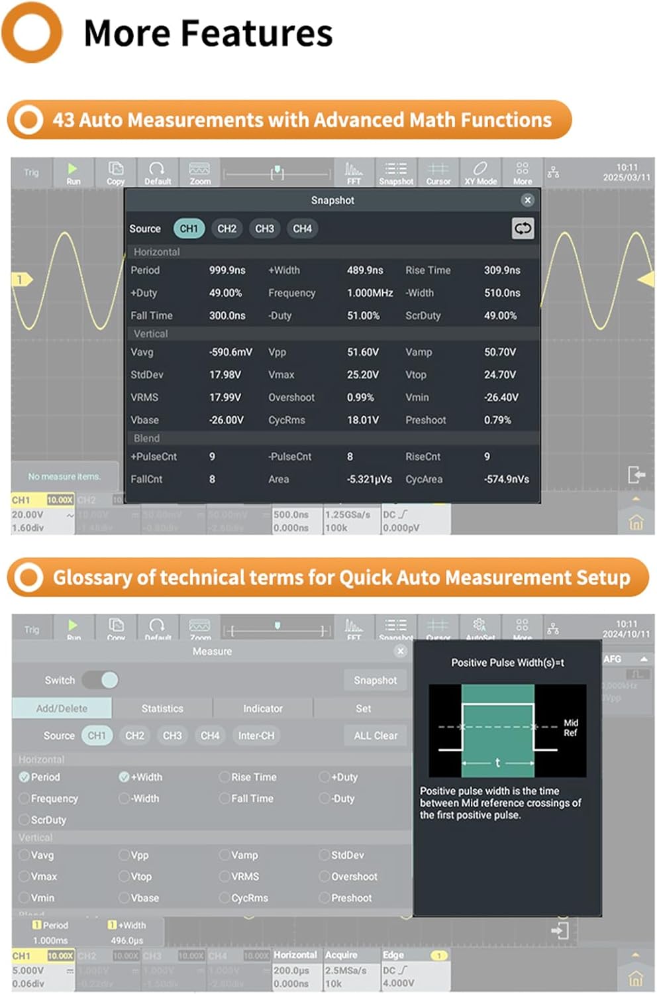Check the Vpp measurement option

pos(124,855)
